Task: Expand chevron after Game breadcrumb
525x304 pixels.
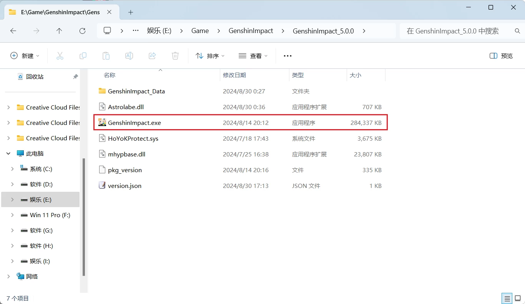Action: click(x=219, y=31)
